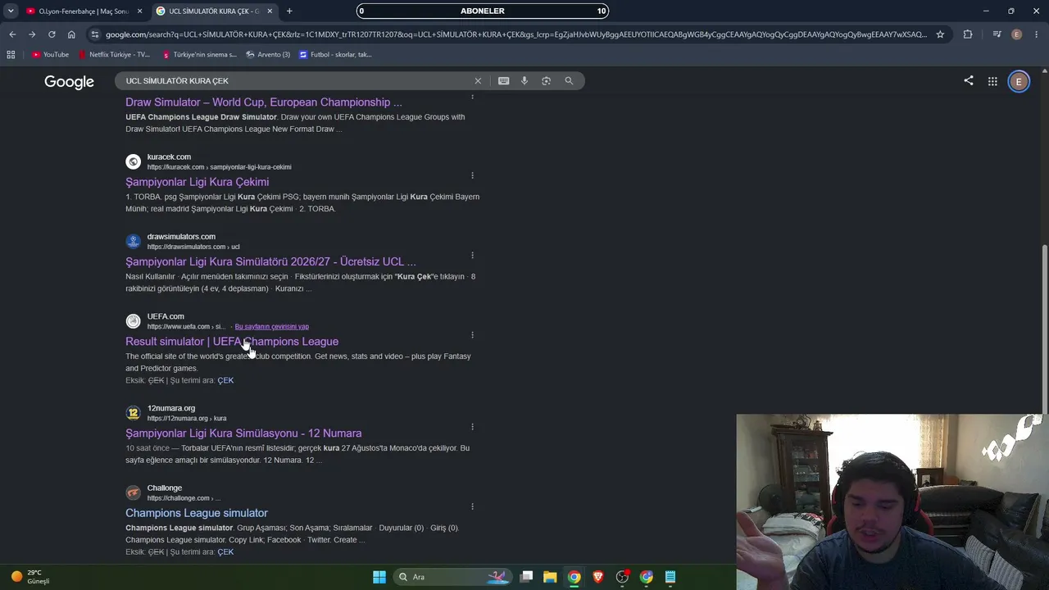
Task: Open the bookmarks bar apps grid icon
Action: tap(11, 55)
